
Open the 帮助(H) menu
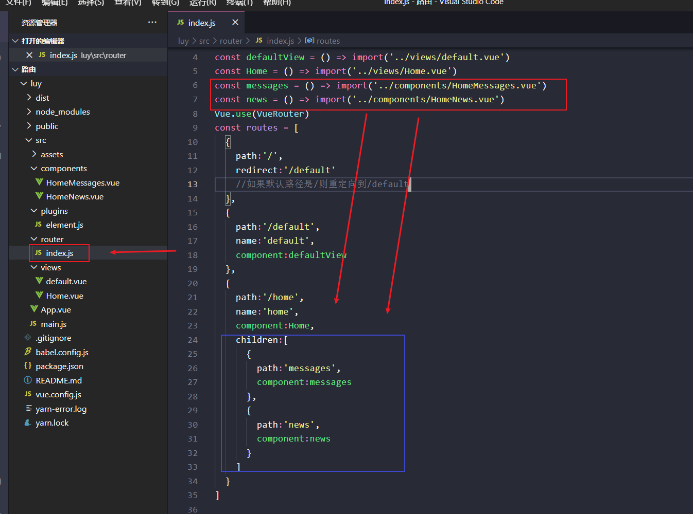277,3
